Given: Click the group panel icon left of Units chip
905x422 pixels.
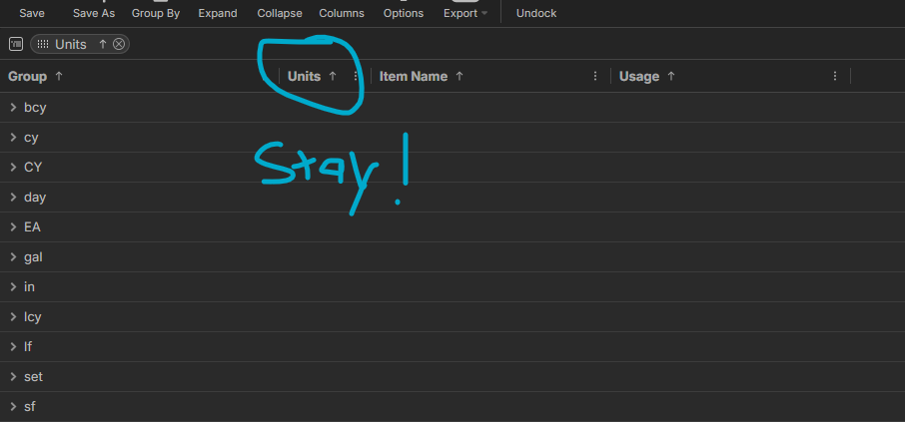Looking at the screenshot, I should tap(16, 44).
